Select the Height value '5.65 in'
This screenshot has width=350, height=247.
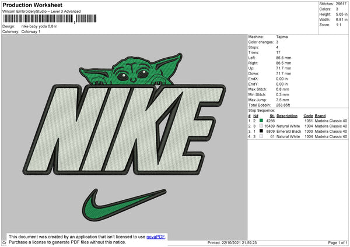[341, 14]
